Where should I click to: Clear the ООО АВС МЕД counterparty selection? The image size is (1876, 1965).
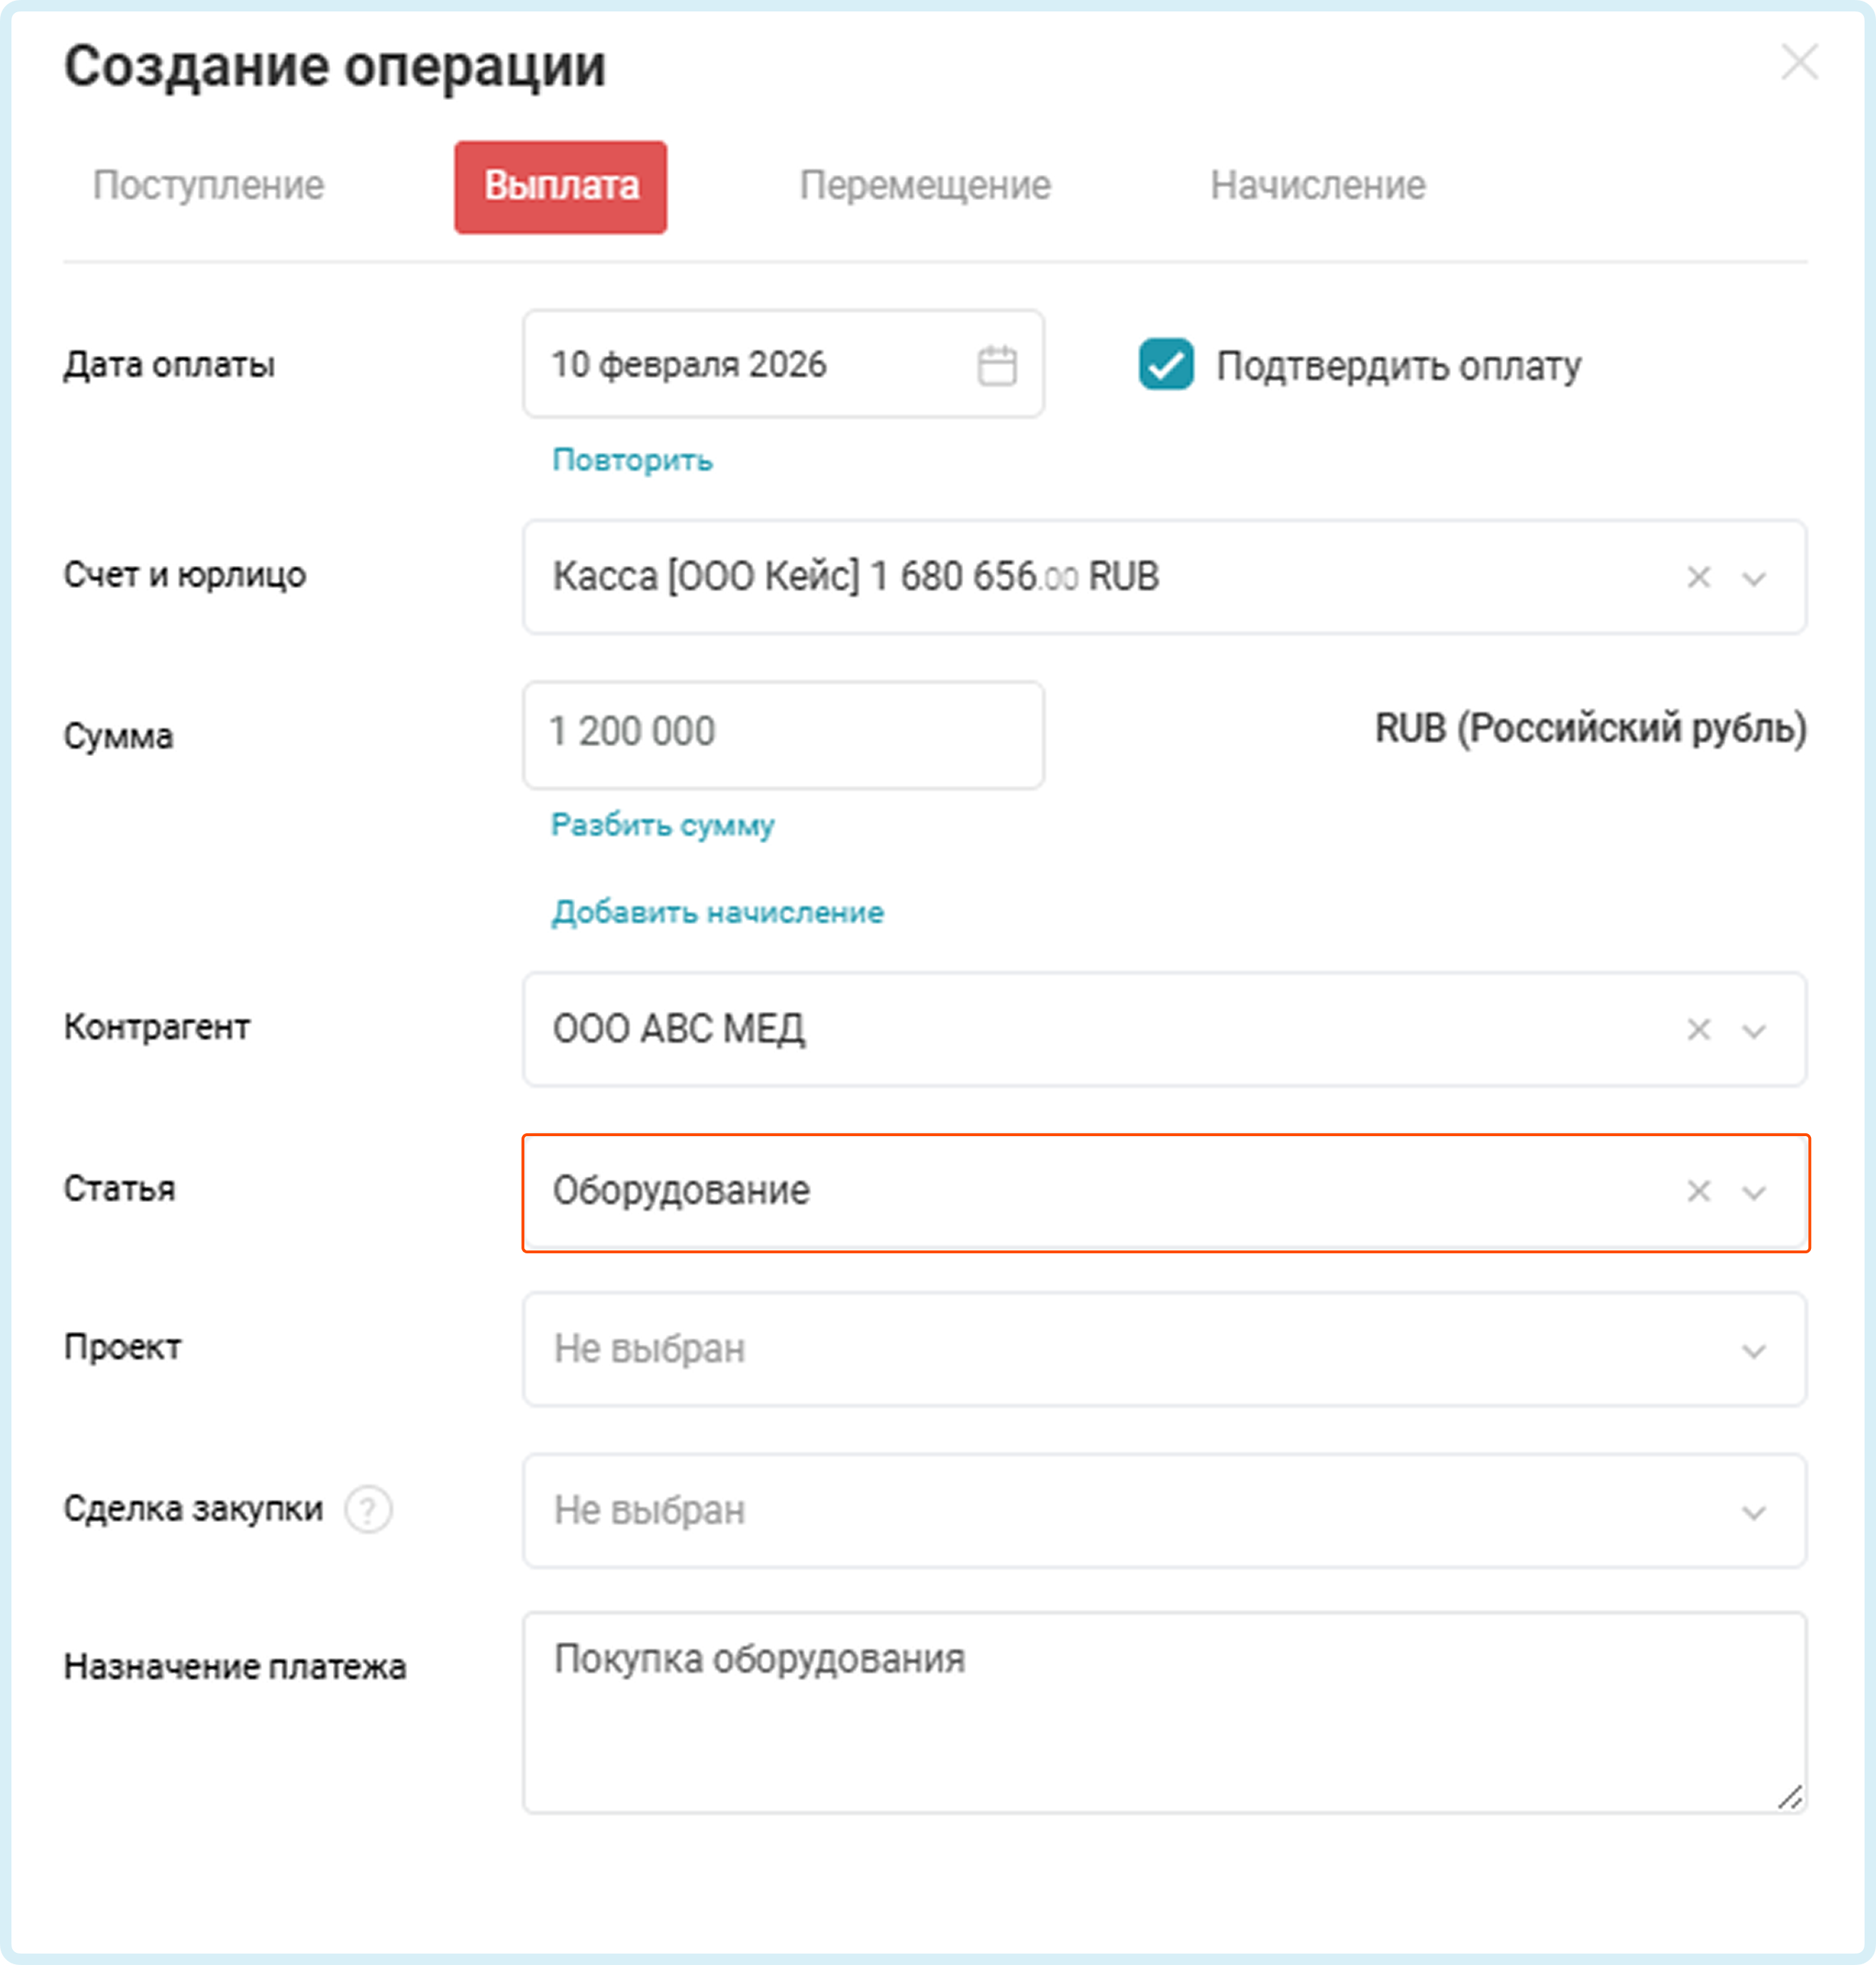pyautogui.click(x=1698, y=1029)
